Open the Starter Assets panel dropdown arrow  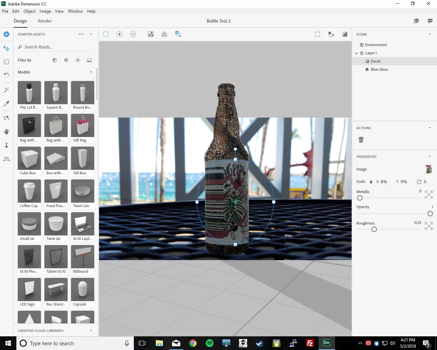[x=91, y=34]
